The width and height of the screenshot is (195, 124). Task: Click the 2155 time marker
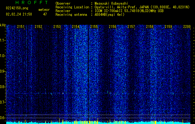click(x=94, y=26)
